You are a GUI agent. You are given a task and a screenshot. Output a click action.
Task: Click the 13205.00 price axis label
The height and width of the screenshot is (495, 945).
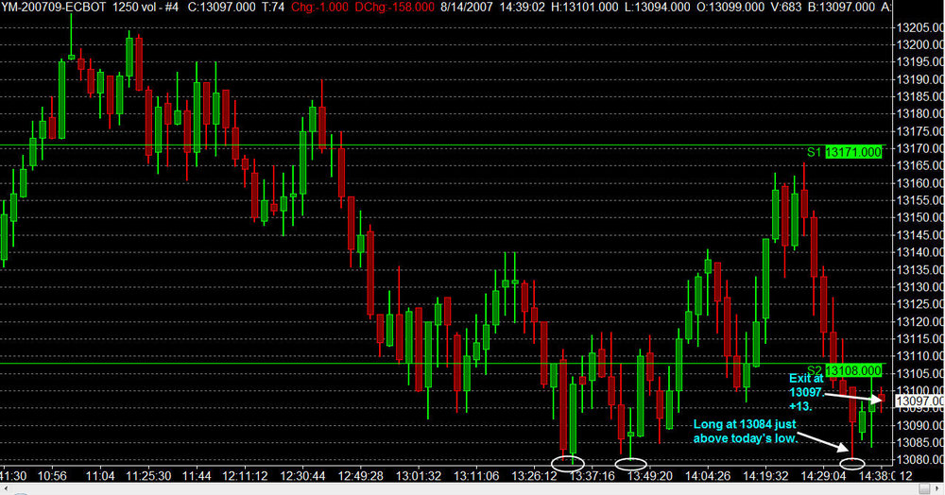[x=919, y=27]
